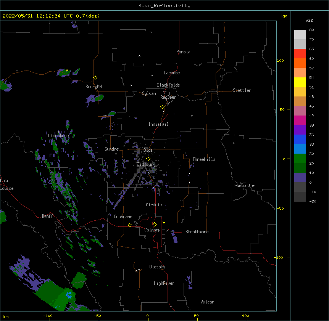Select the yellow diamond marker below Cochrane

tap(130, 225)
